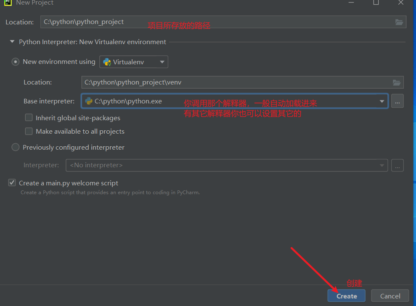Click ellipsis button beside Base interpreter
The image size is (416, 306).
[x=397, y=101]
